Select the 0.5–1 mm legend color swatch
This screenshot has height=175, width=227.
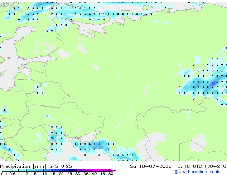coord(14,170)
